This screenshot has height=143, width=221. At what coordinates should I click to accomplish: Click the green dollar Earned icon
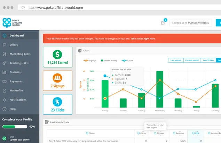pos(57,54)
